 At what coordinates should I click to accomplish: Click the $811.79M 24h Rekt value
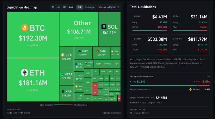198,39
